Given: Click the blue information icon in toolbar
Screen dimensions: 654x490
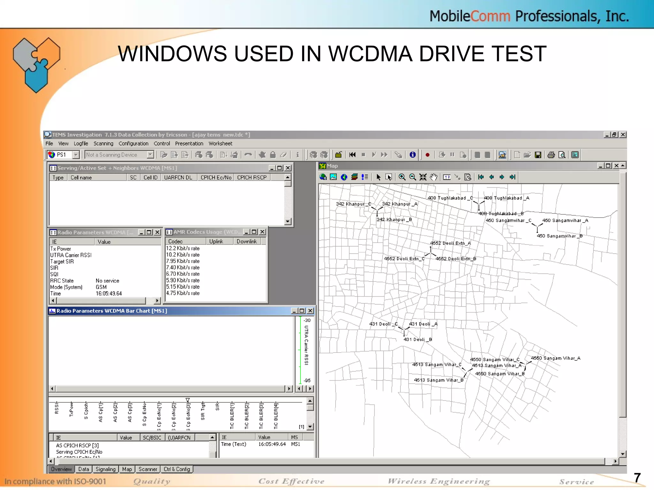Looking at the screenshot, I should (413, 155).
